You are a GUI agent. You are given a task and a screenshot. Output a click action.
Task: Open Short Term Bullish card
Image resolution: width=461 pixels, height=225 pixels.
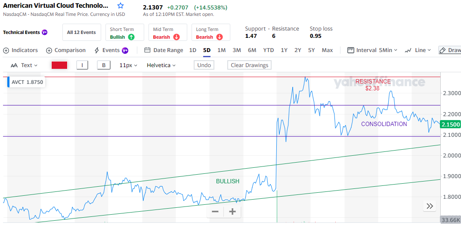coord(125,32)
